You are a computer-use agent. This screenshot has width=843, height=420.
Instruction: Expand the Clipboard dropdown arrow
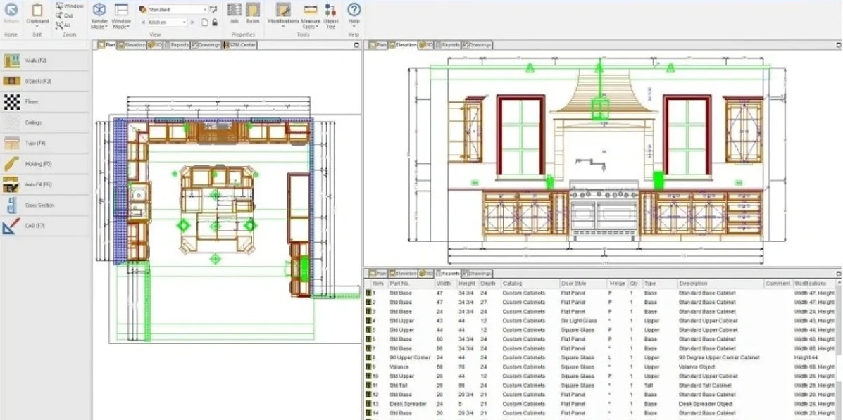click(37, 27)
